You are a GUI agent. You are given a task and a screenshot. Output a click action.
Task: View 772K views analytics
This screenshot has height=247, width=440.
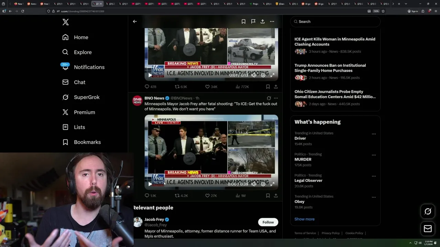pyautogui.click(x=242, y=87)
